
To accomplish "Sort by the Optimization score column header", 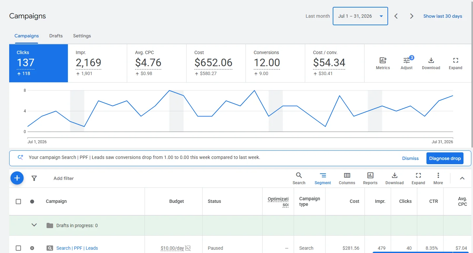I will tap(278, 202).
